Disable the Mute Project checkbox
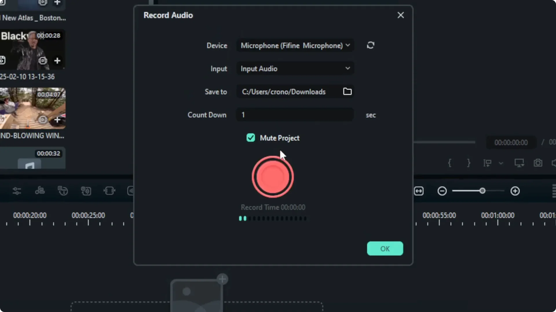This screenshot has width=556, height=312. [251, 138]
